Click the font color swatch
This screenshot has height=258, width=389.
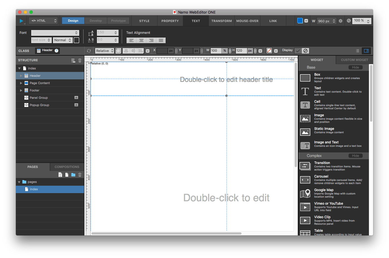point(76,40)
